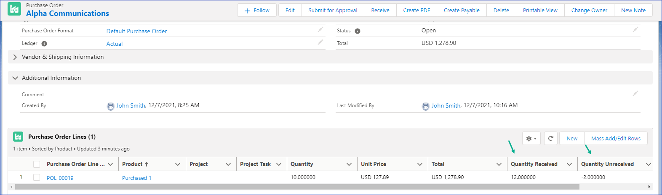Click the info icon beside Status label
The width and height of the screenshot is (662, 195).
tap(357, 31)
